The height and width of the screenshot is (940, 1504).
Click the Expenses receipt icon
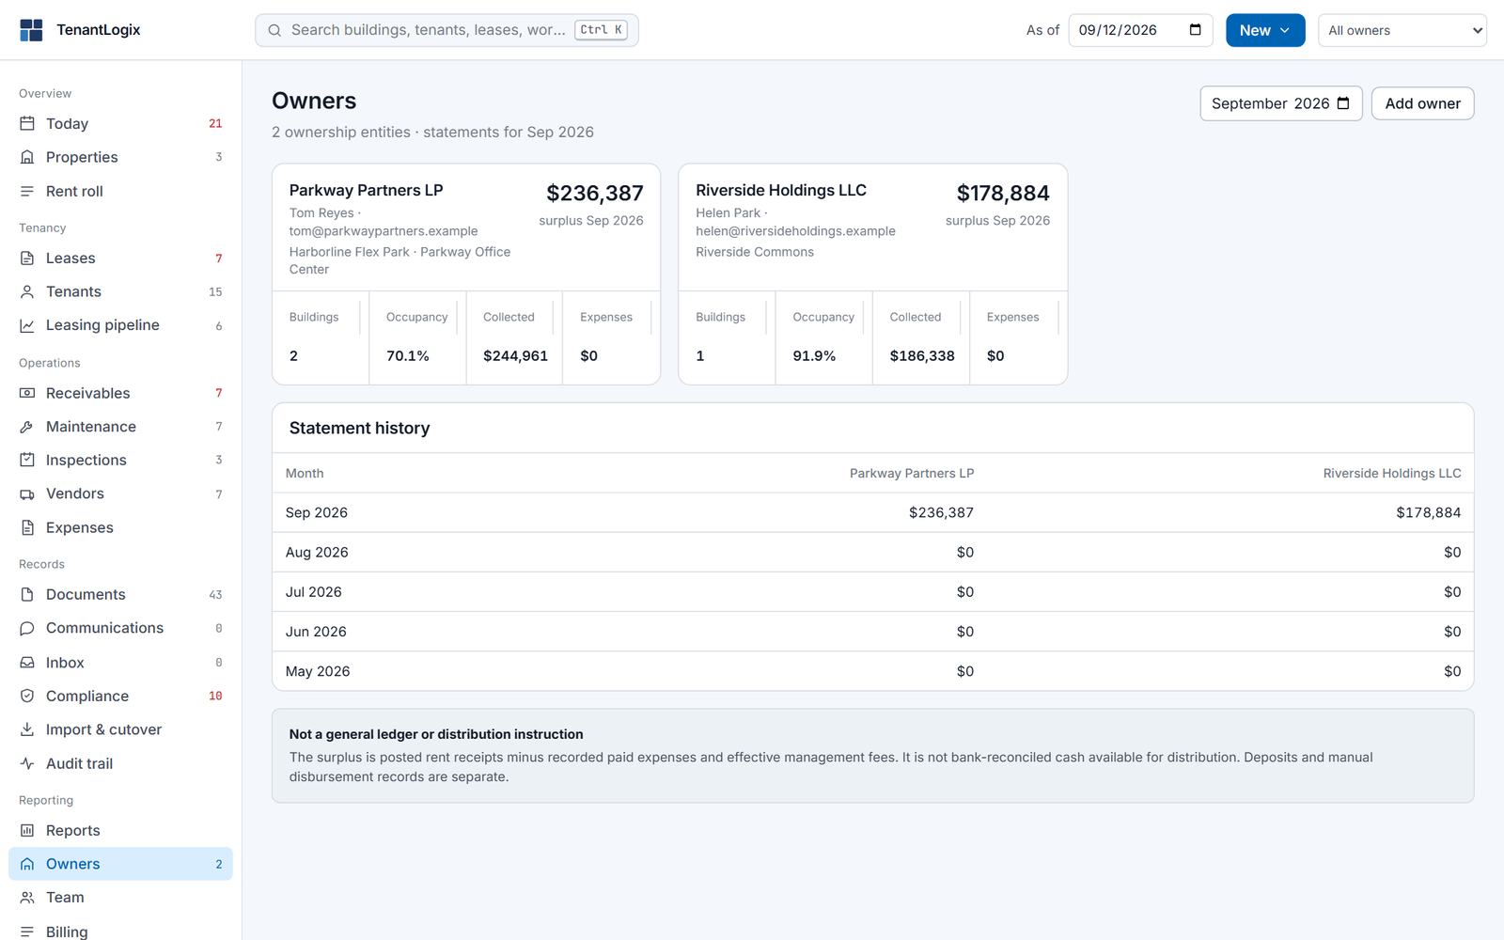(27, 527)
